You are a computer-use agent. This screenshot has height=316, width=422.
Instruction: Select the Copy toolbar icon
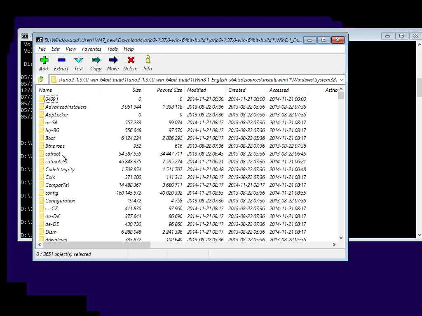click(96, 60)
